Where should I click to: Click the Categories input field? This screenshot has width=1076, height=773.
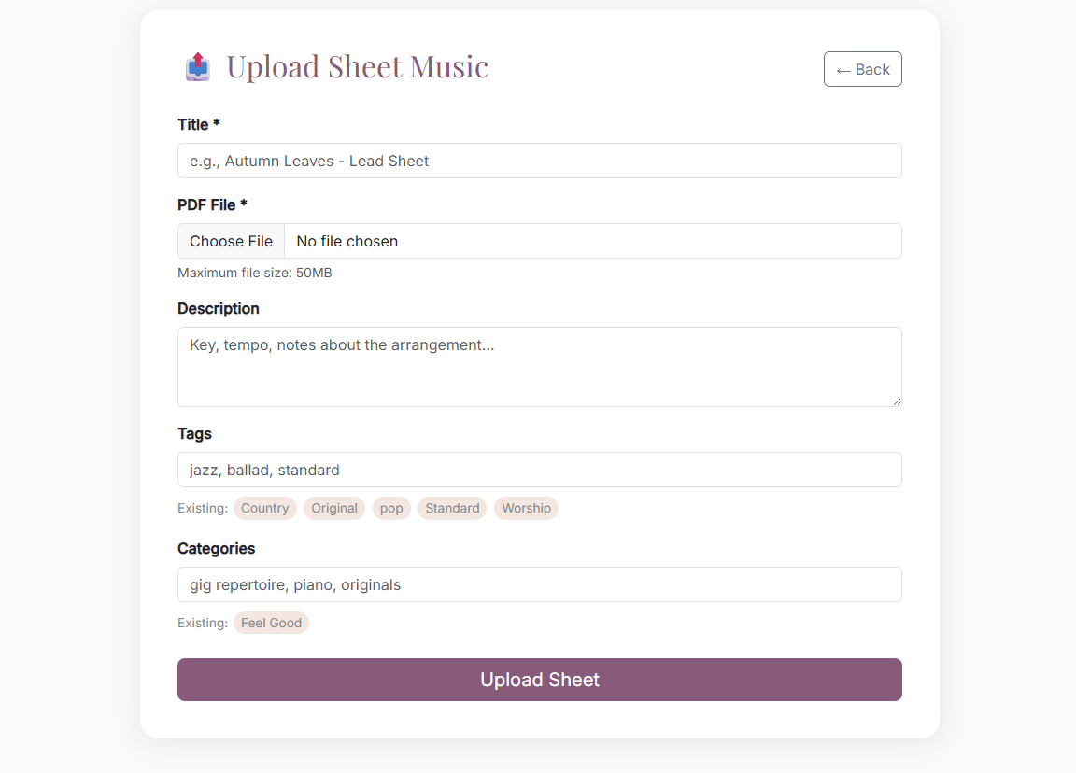click(x=540, y=584)
